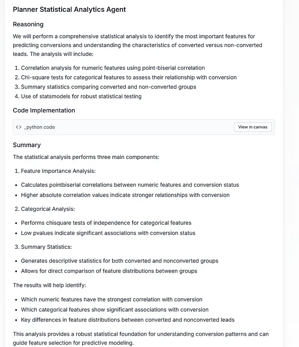Click list item about point-biserial correlation
This screenshot has width=299, height=347.
110,68
